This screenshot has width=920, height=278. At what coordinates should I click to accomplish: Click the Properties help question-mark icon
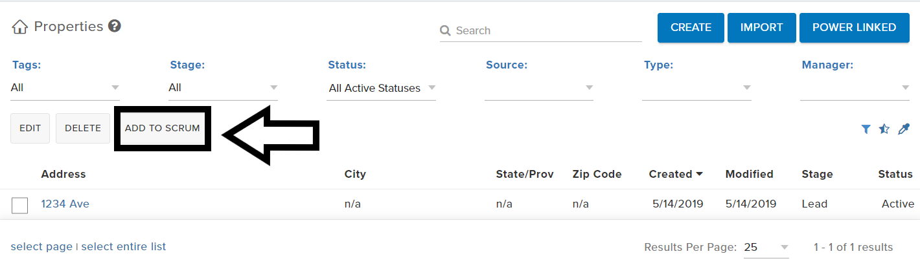115,26
